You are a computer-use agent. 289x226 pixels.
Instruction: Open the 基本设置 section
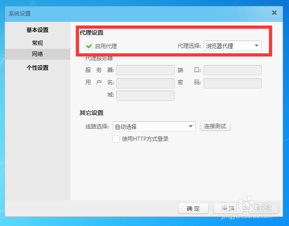(x=37, y=30)
